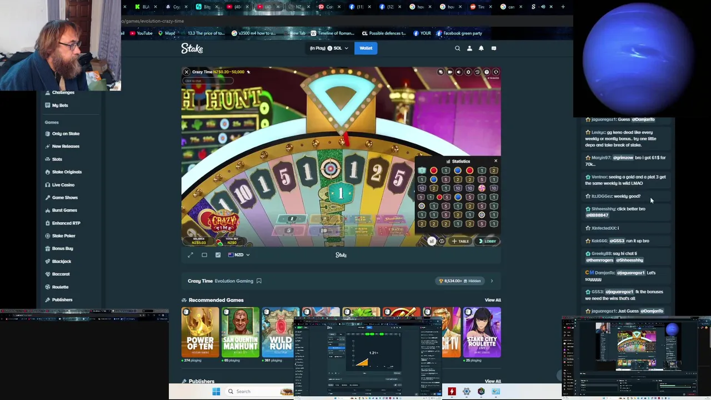Open San Quentin Manhunt game thumbnail
711x400 pixels.
point(241,332)
